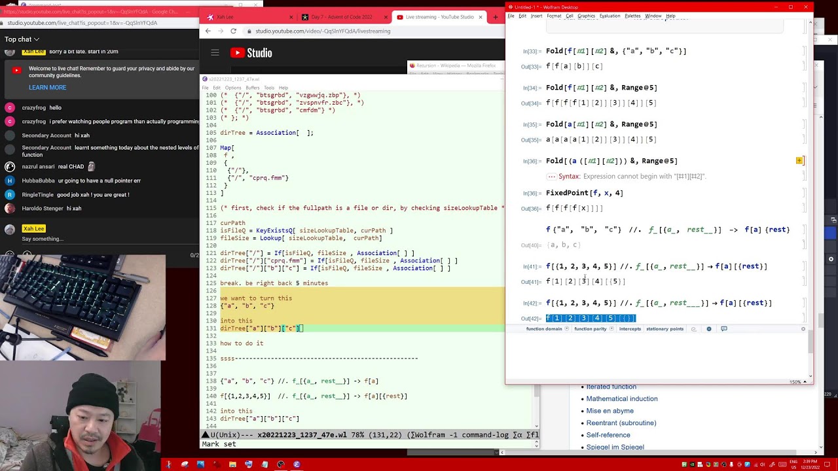
Task: Click the suggestions bar feedback speech icon
Action: [724, 329]
